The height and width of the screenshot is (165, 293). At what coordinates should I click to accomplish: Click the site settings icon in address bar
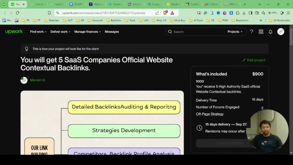[58, 13]
